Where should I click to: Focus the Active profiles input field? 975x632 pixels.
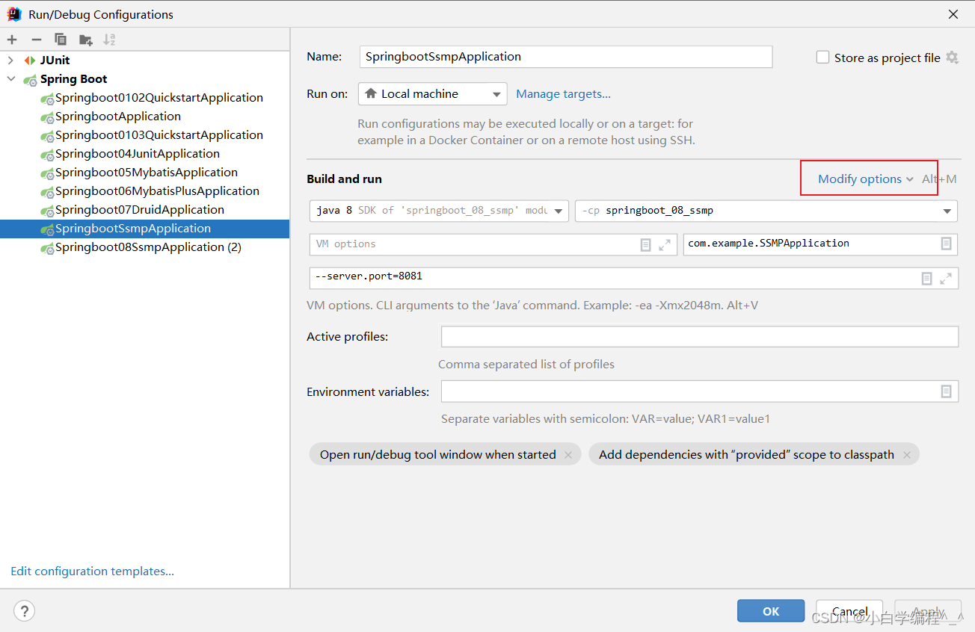(700, 337)
